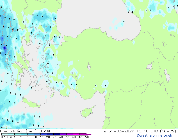Click the 45–50 mm legend swatch
This screenshot has height=138, width=178.
point(83,134)
